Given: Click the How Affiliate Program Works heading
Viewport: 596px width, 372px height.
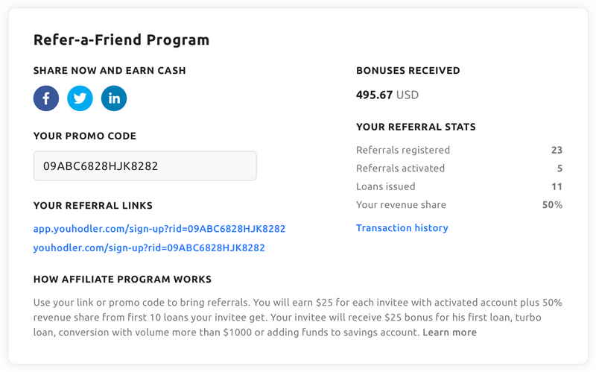Looking at the screenshot, I should [x=122, y=280].
